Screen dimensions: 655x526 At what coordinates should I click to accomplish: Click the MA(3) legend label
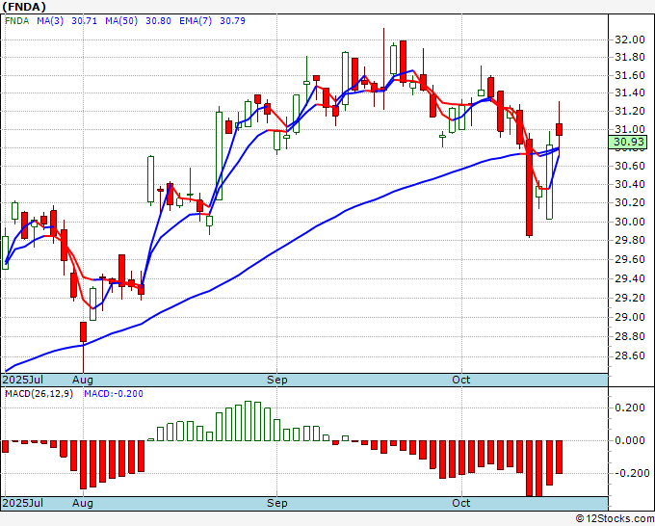pyautogui.click(x=50, y=21)
